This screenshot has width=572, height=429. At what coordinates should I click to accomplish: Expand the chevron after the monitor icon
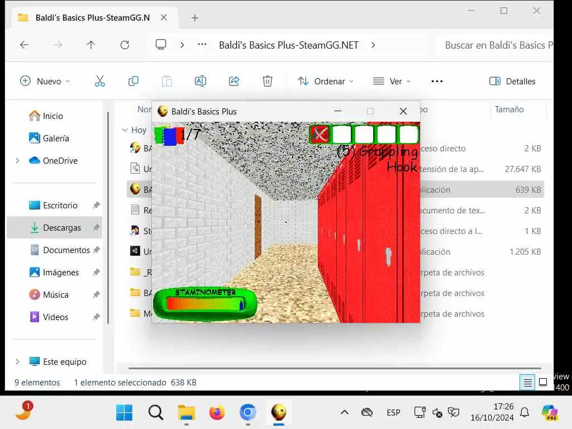pyautogui.click(x=182, y=45)
